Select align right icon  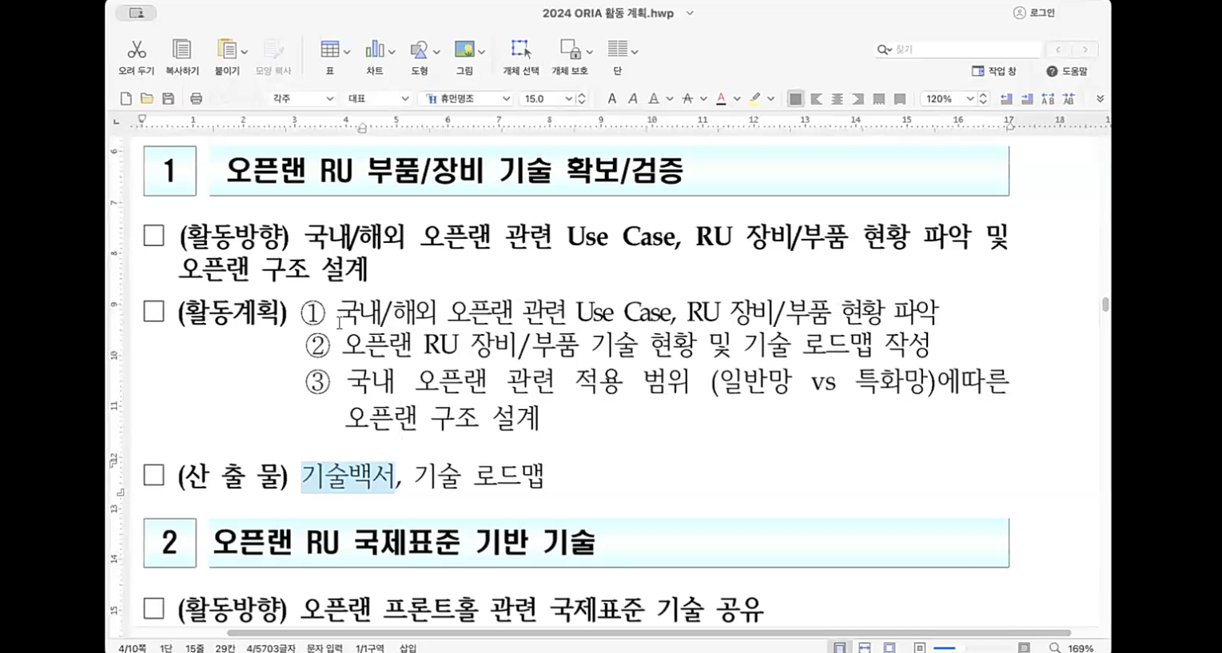[x=858, y=99]
